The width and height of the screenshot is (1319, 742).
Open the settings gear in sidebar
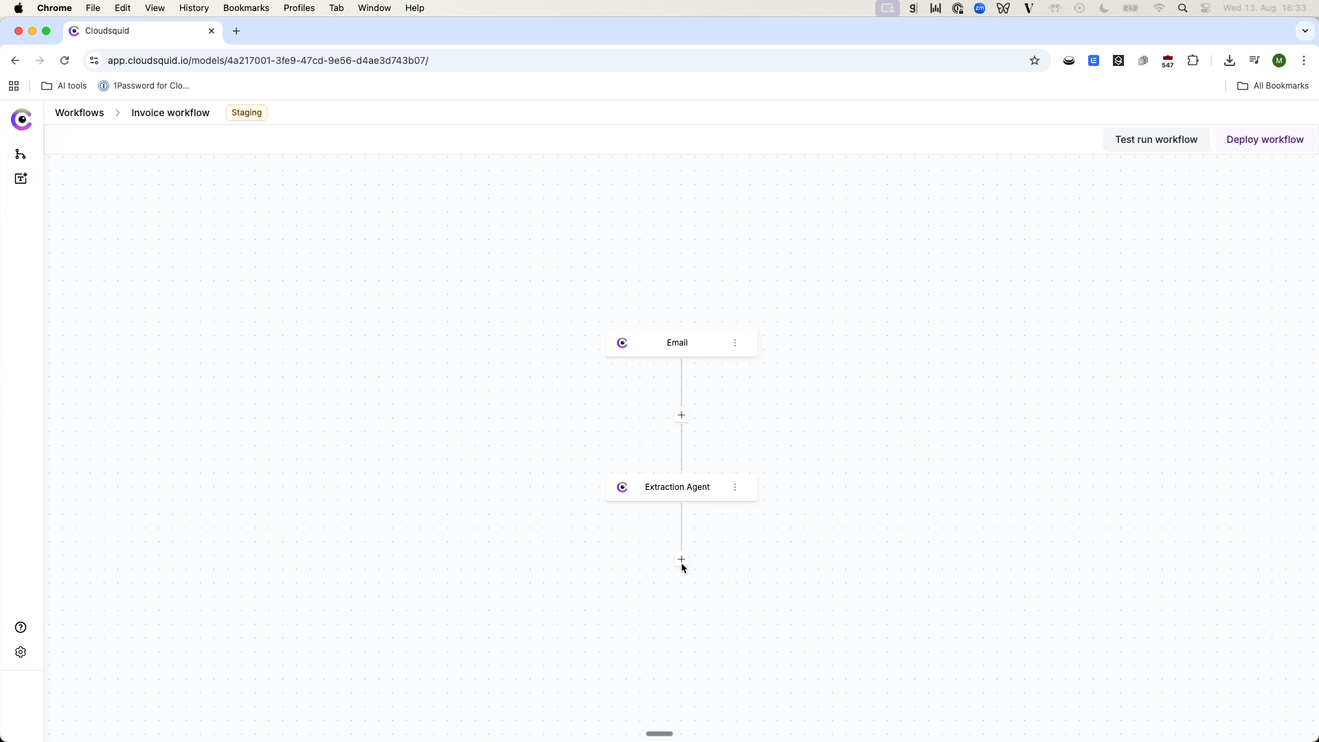pos(21,652)
